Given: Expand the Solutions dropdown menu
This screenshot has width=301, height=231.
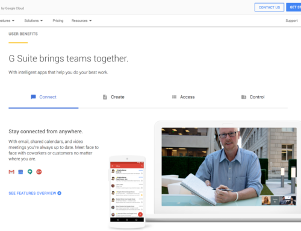Looking at the screenshot, I should [34, 21].
